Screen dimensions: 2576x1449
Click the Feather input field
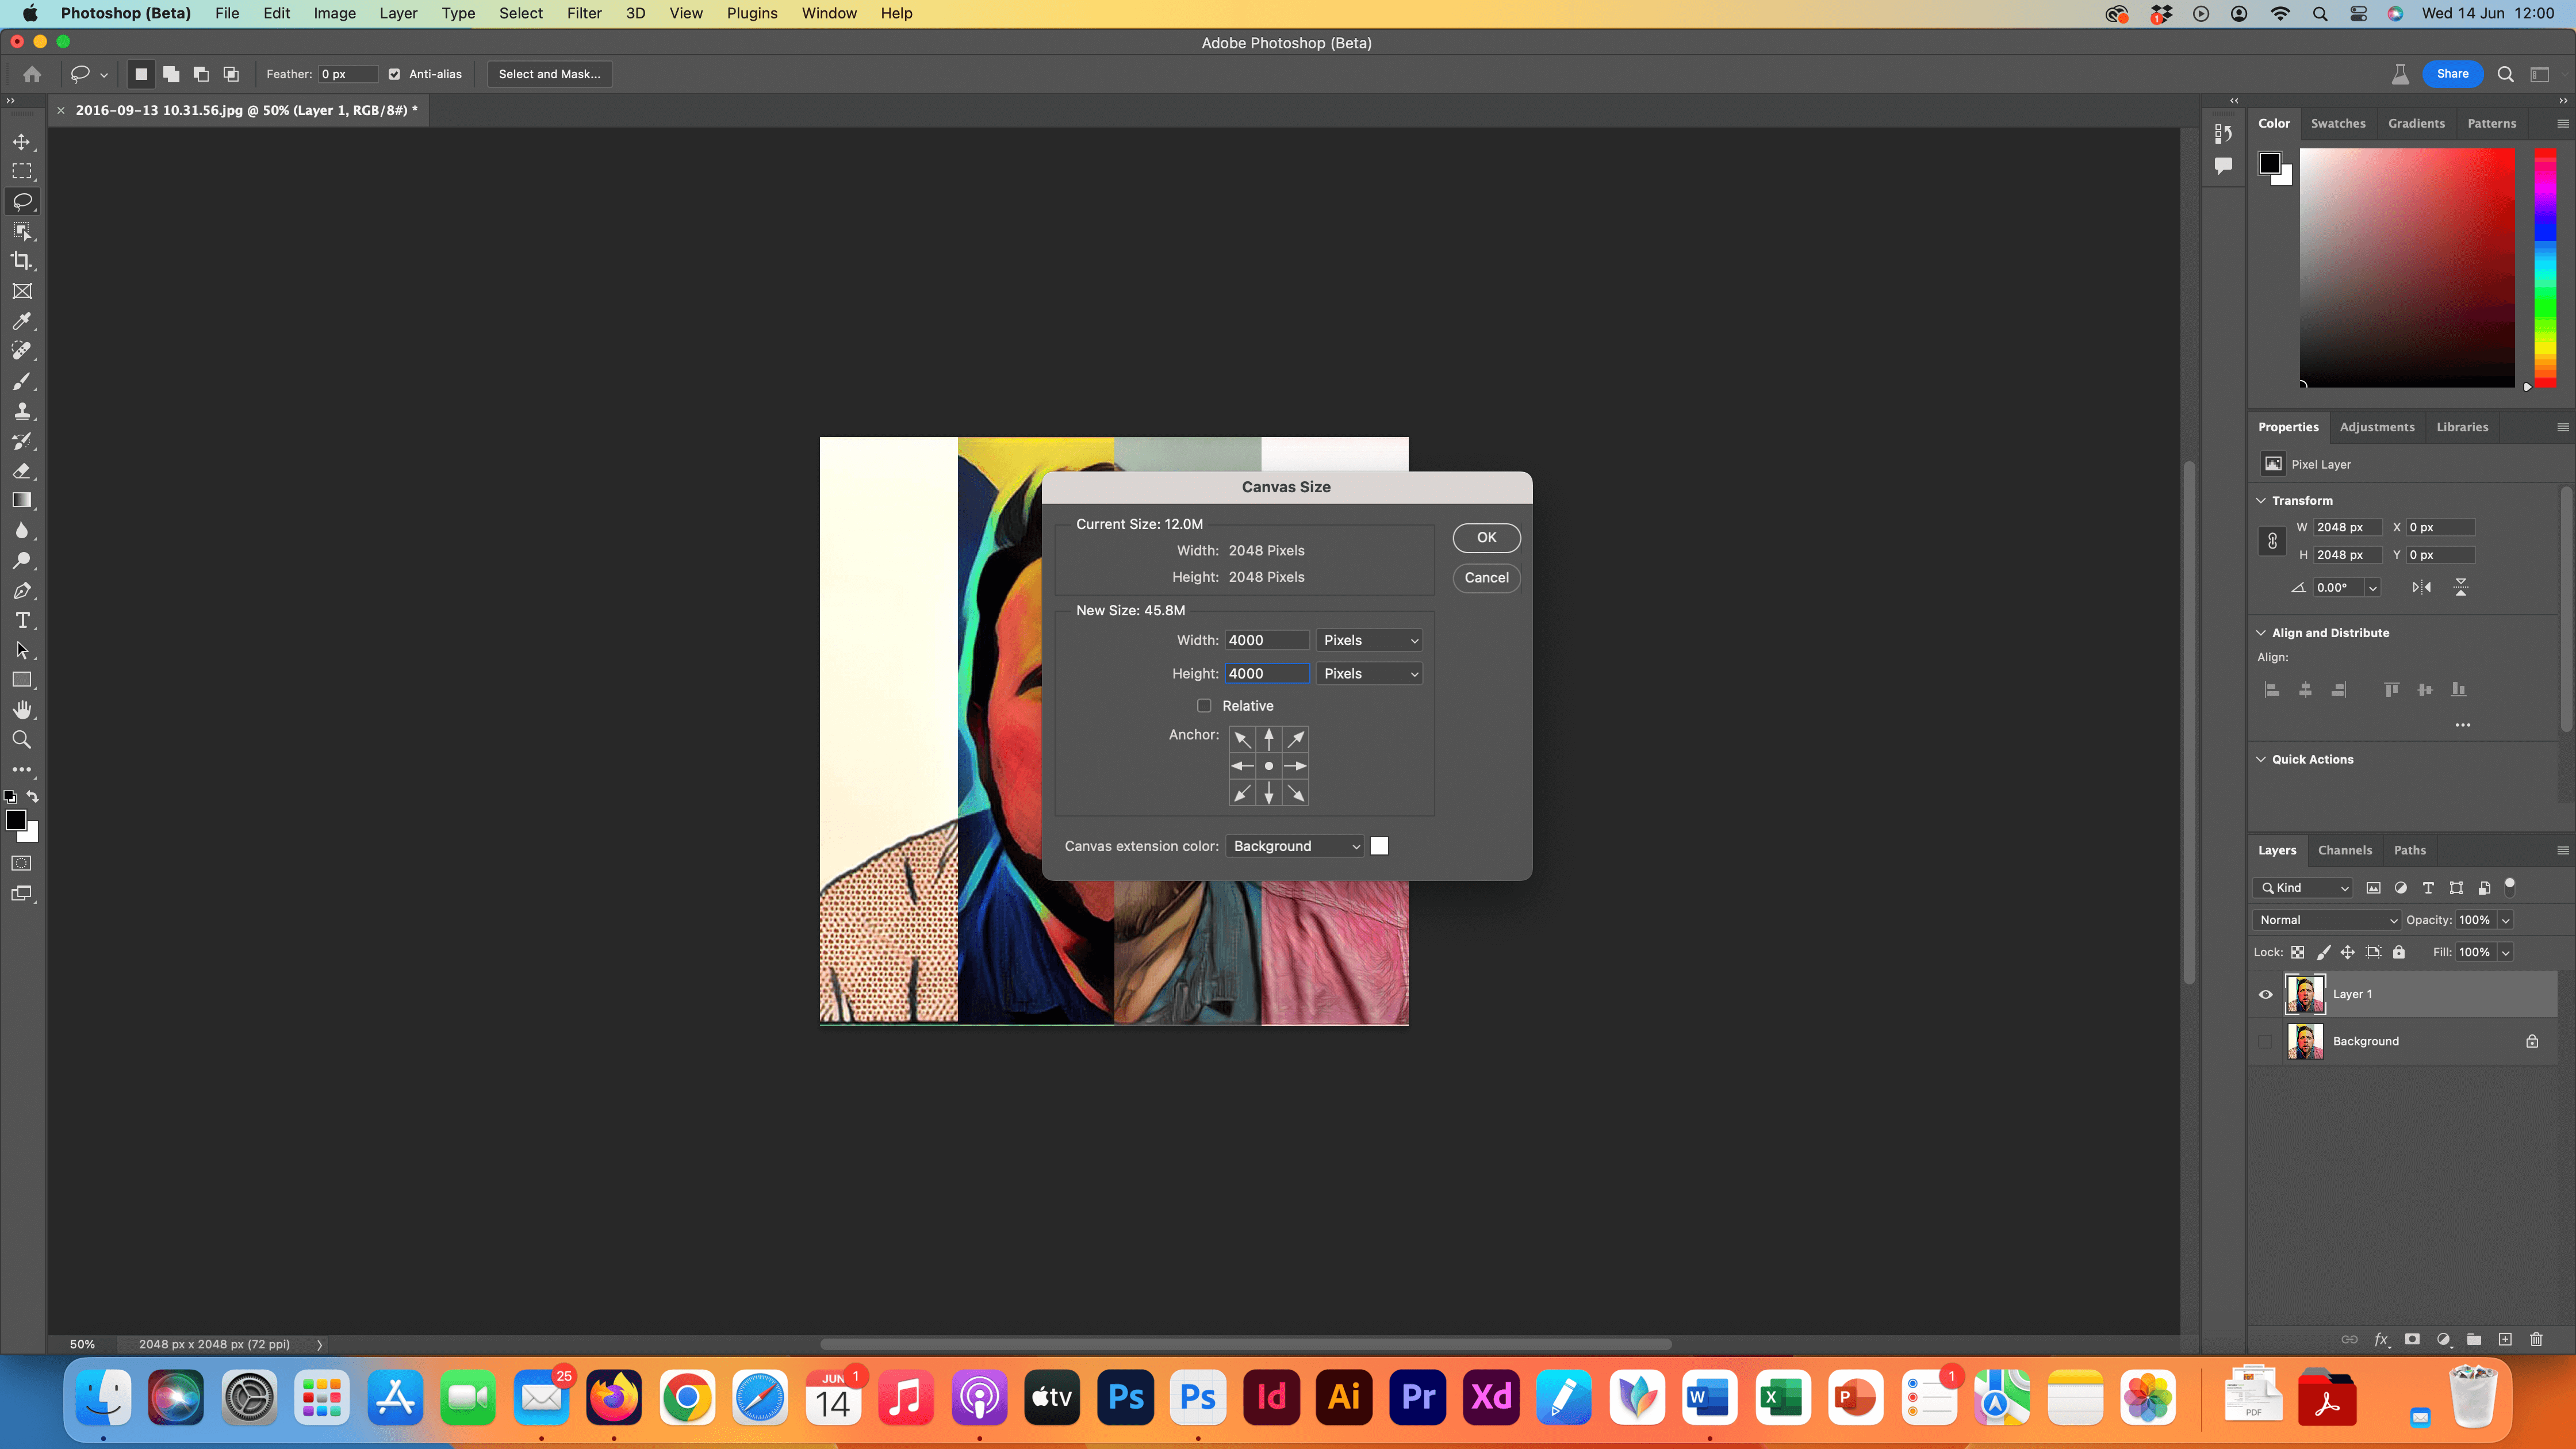coord(348,74)
